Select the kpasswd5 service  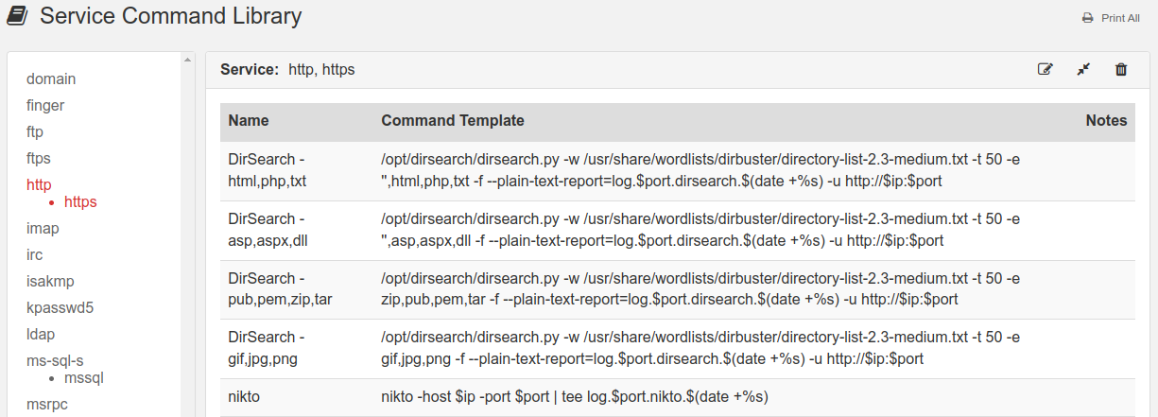pyautogui.click(x=60, y=307)
